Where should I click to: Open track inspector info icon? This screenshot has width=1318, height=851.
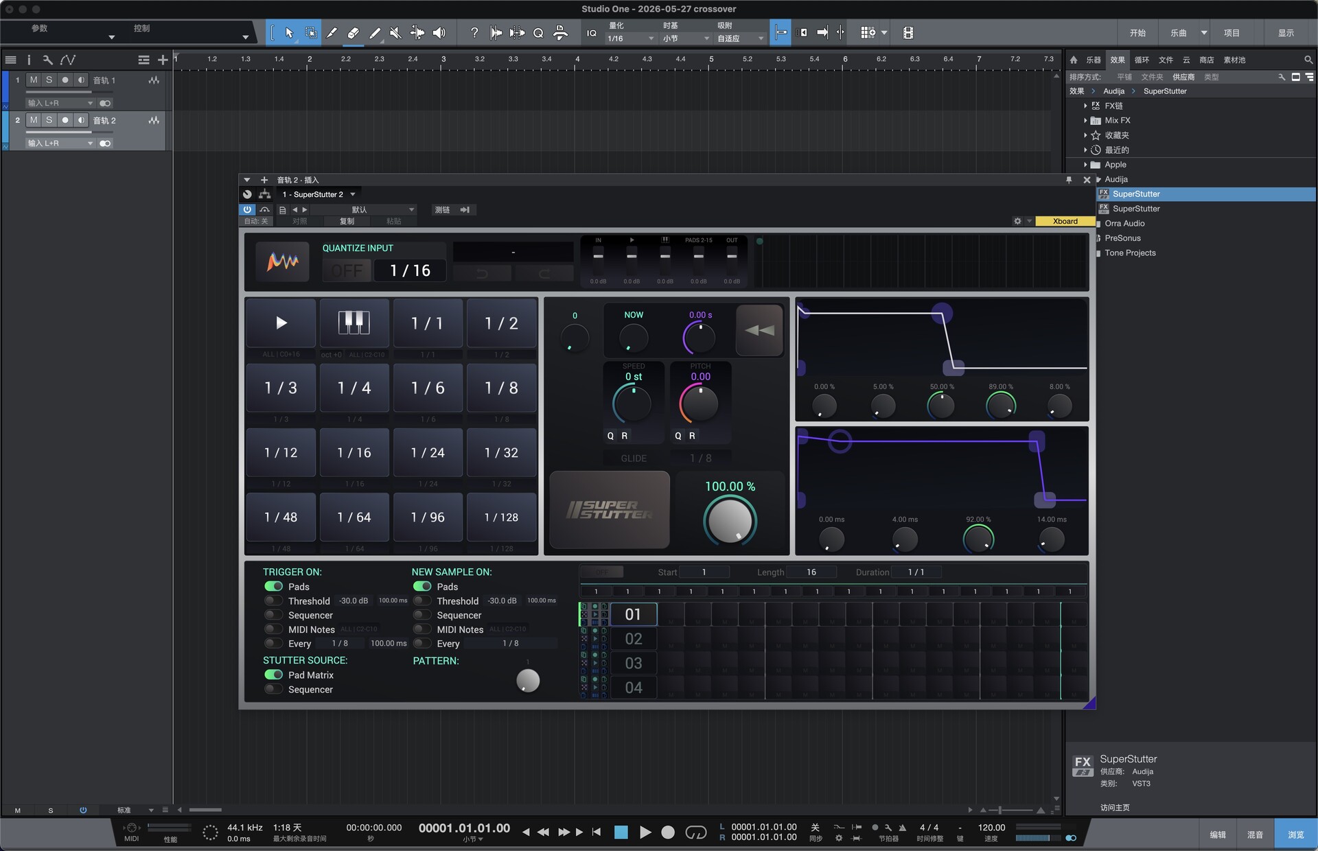[x=29, y=60]
